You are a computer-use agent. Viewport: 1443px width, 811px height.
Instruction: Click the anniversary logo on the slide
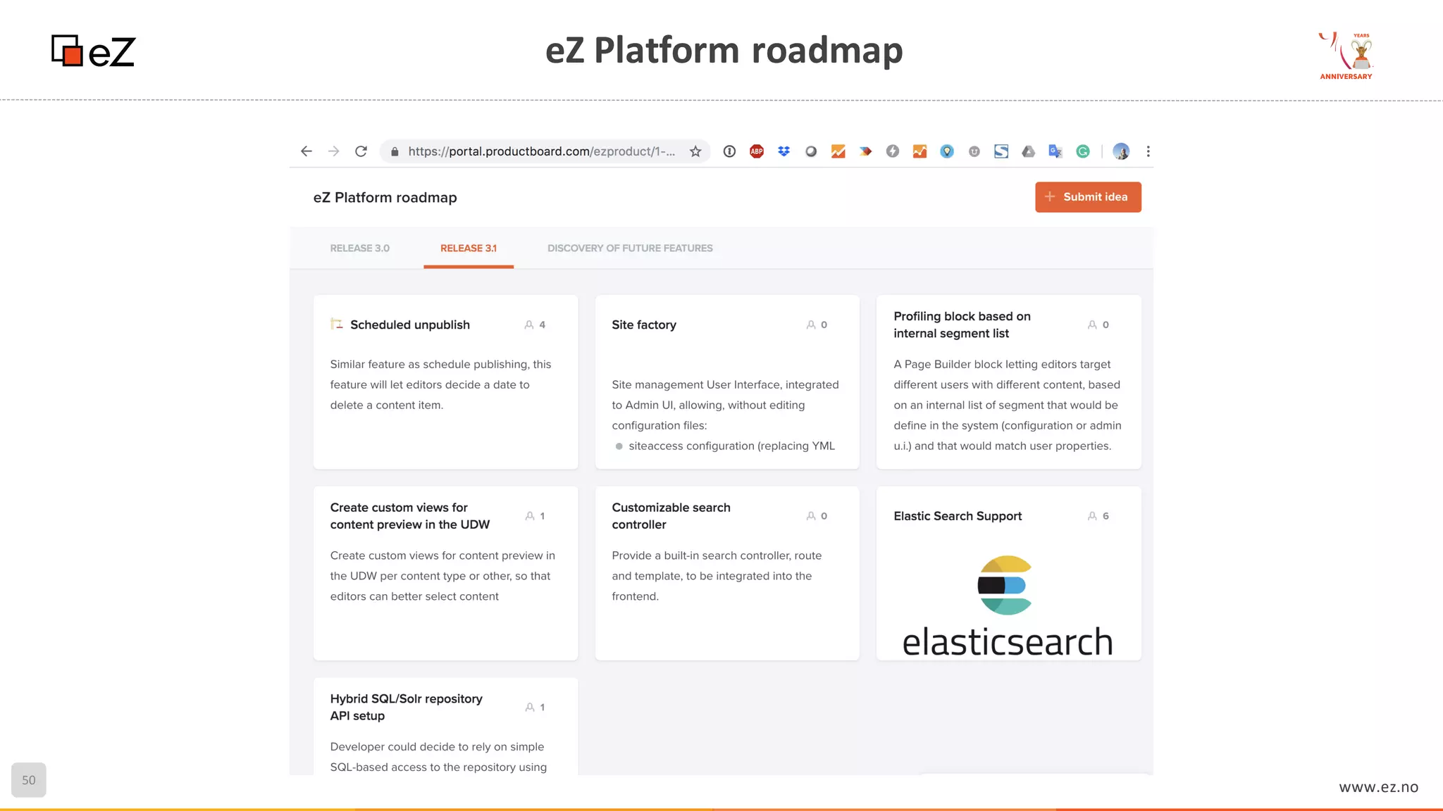1346,56
